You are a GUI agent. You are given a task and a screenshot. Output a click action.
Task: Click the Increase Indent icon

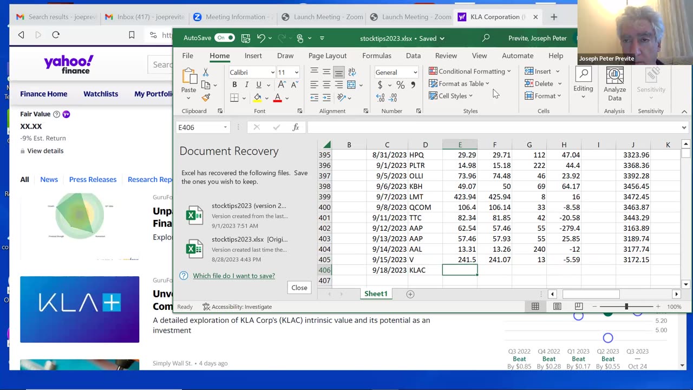326,97
